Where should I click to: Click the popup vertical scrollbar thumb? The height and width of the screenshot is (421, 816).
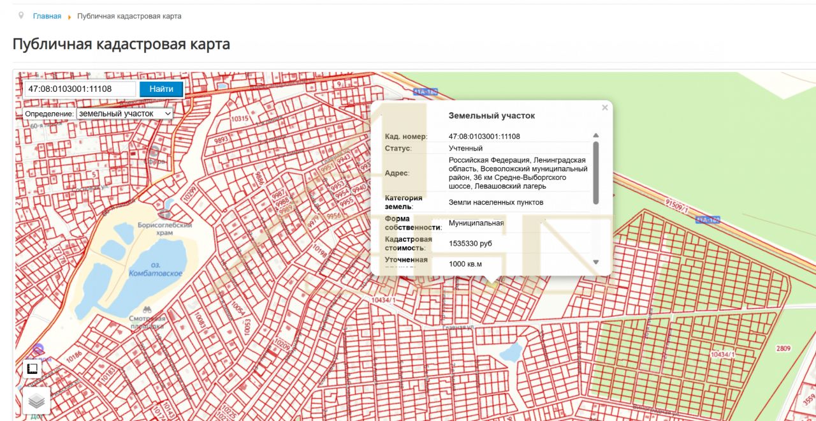tap(596, 173)
